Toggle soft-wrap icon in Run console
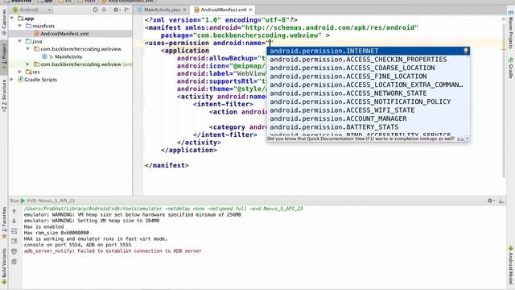The image size is (515, 290). click(x=14, y=231)
